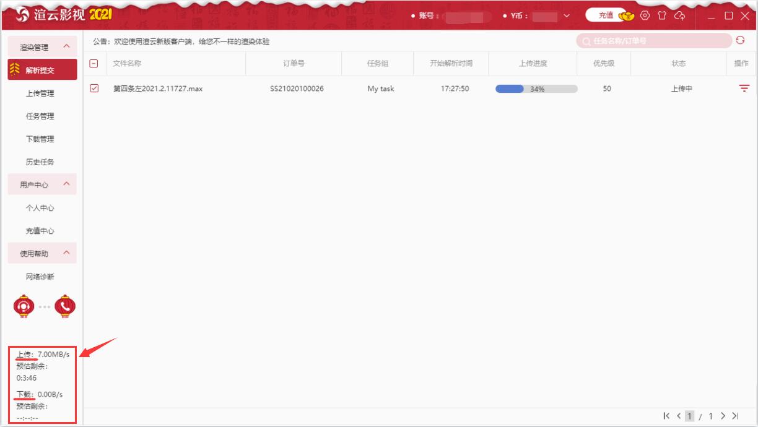Open 上传管理 in the sidebar
The image size is (758, 427).
(x=40, y=93)
